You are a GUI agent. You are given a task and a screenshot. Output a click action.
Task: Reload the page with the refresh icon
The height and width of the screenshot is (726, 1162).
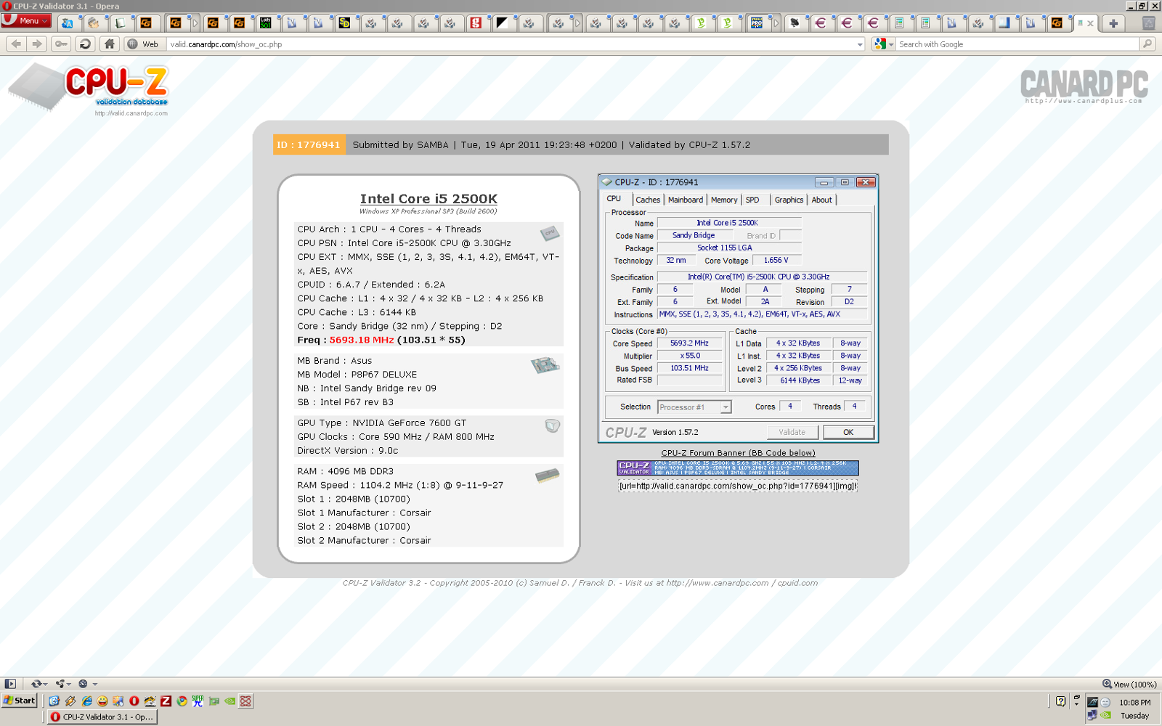[x=85, y=44]
